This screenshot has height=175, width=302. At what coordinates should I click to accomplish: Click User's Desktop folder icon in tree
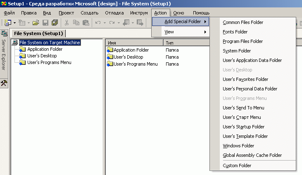[x=22, y=56]
